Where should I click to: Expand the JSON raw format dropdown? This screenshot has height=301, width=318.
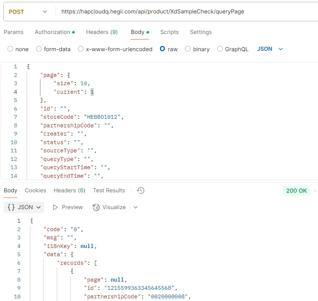pyautogui.click(x=281, y=49)
